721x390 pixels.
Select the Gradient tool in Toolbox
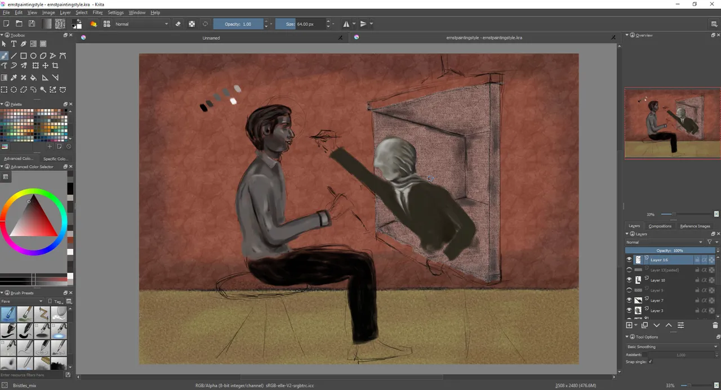point(4,78)
